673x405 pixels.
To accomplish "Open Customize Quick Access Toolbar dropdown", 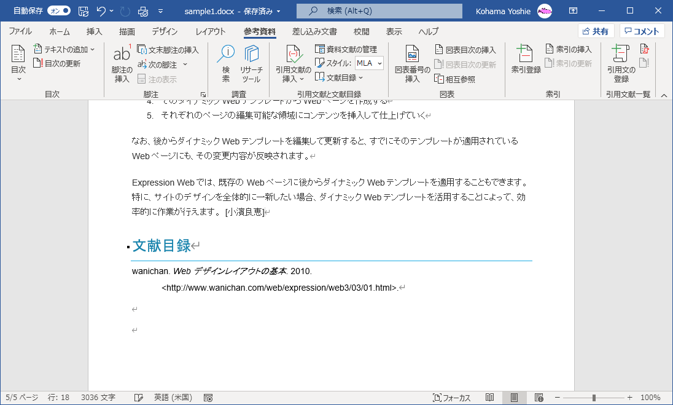I will point(160,11).
